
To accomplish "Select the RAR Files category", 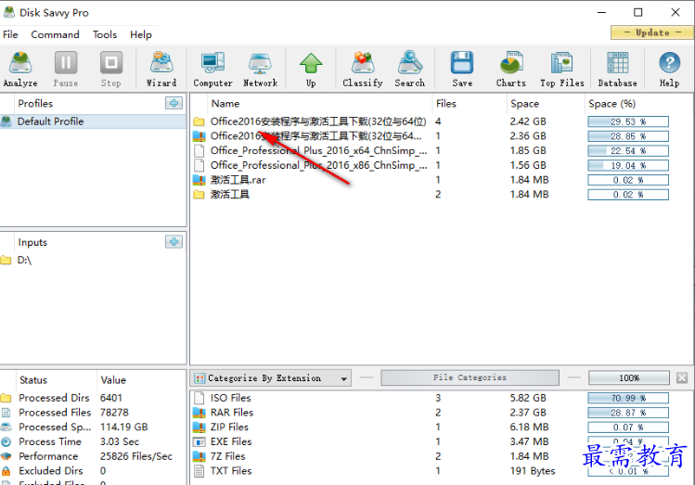I will coord(441,413).
